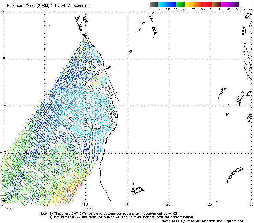Click the '-20' latitude axis label
Screen dimensions: 254x223
(3, 201)
